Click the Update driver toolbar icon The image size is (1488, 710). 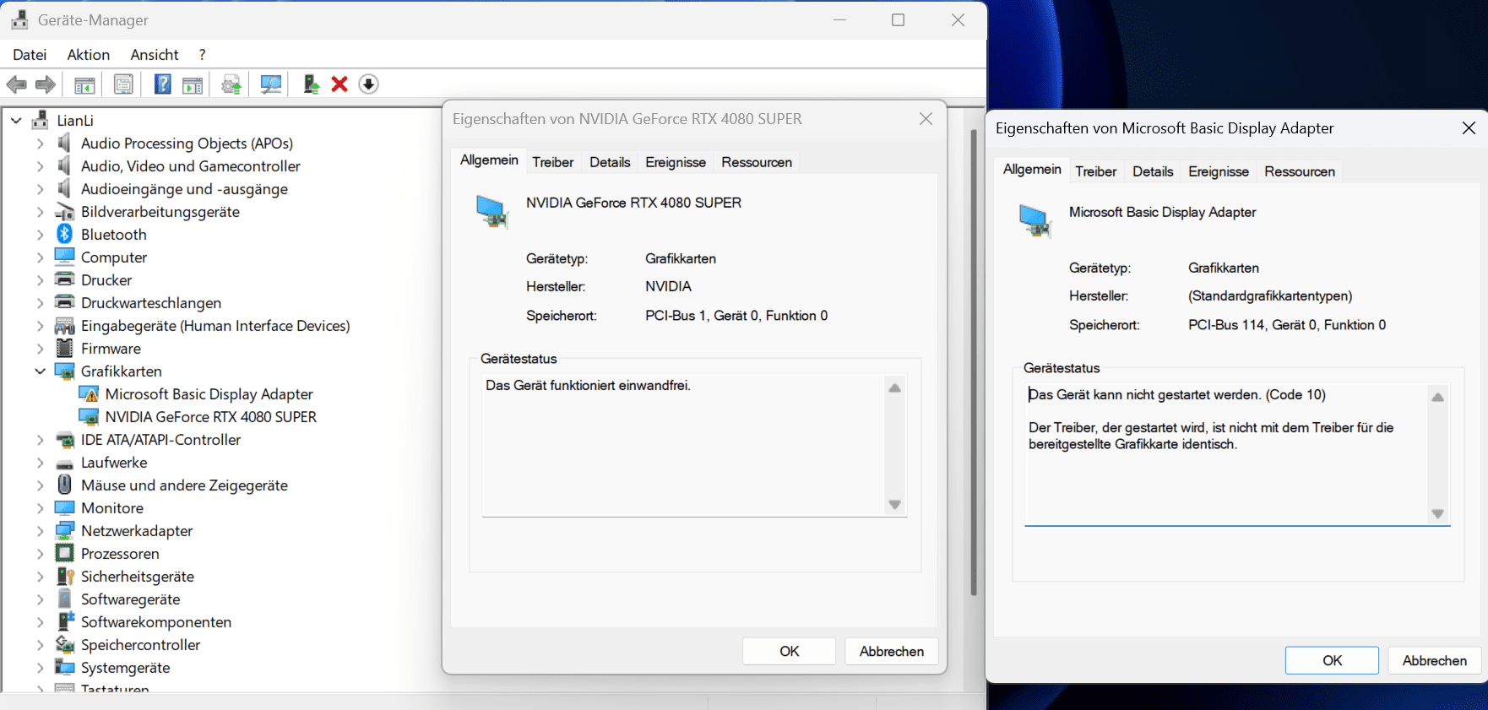tap(231, 84)
